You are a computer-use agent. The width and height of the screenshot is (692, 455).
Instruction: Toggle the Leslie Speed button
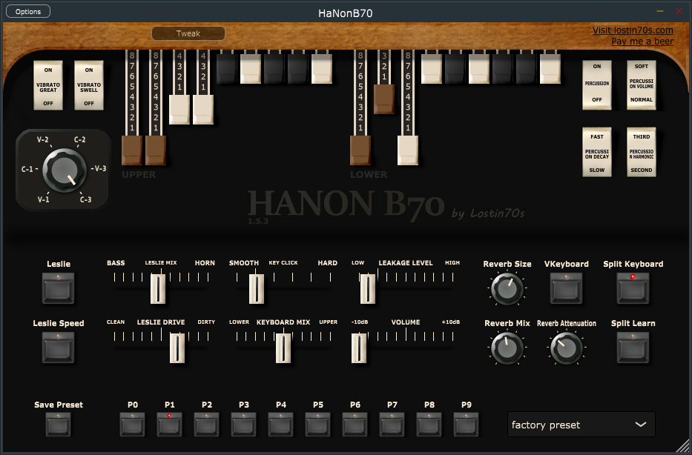click(x=59, y=348)
